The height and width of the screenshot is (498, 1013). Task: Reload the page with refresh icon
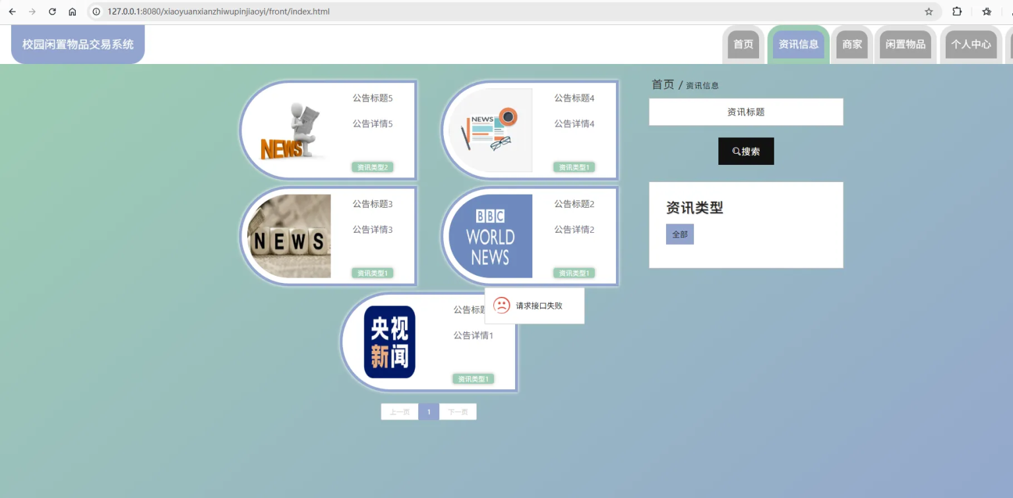pos(52,12)
